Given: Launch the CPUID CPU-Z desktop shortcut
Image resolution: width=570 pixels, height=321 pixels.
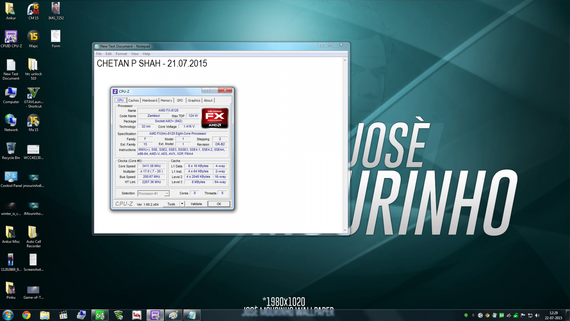Looking at the screenshot, I should click(11, 39).
